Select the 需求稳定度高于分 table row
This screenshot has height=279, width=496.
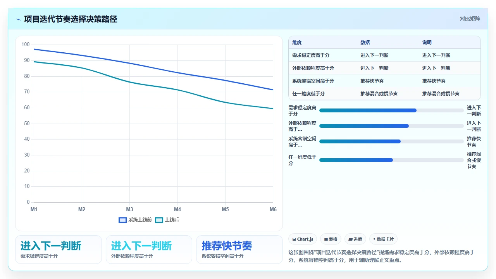(x=384, y=55)
